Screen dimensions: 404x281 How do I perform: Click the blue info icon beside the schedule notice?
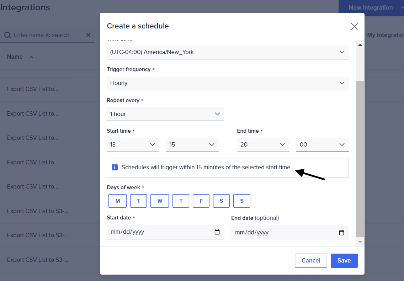coord(115,167)
